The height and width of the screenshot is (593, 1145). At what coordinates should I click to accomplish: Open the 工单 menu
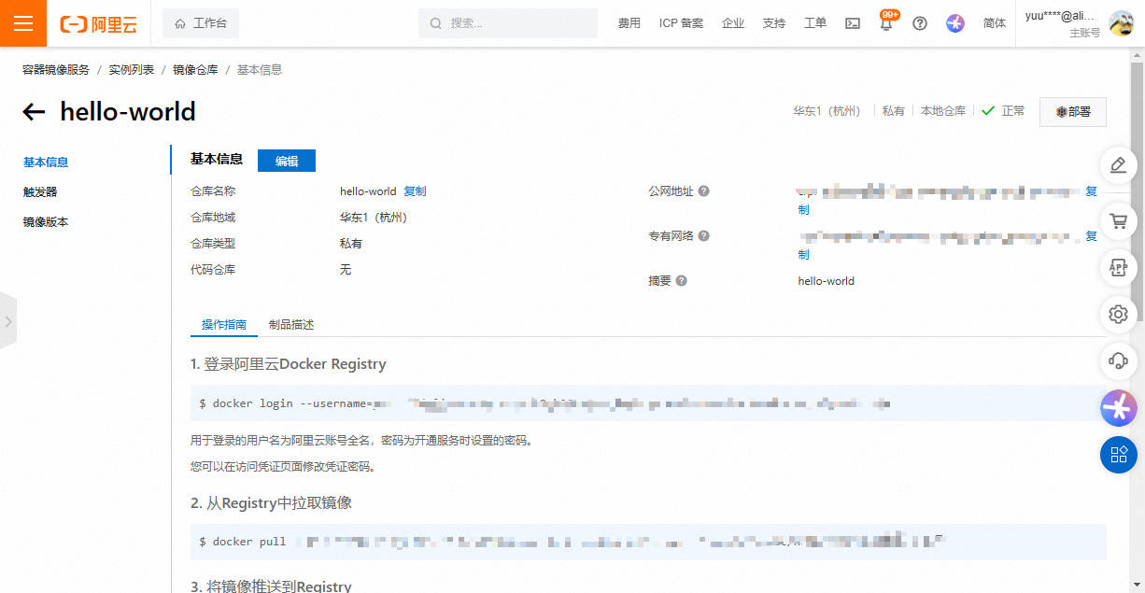(815, 23)
